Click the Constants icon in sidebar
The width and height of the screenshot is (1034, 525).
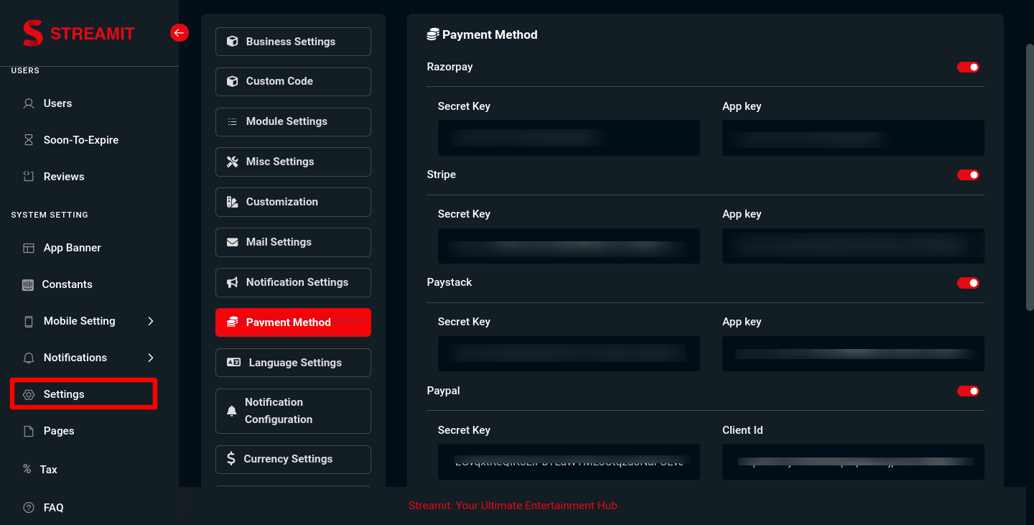point(28,284)
